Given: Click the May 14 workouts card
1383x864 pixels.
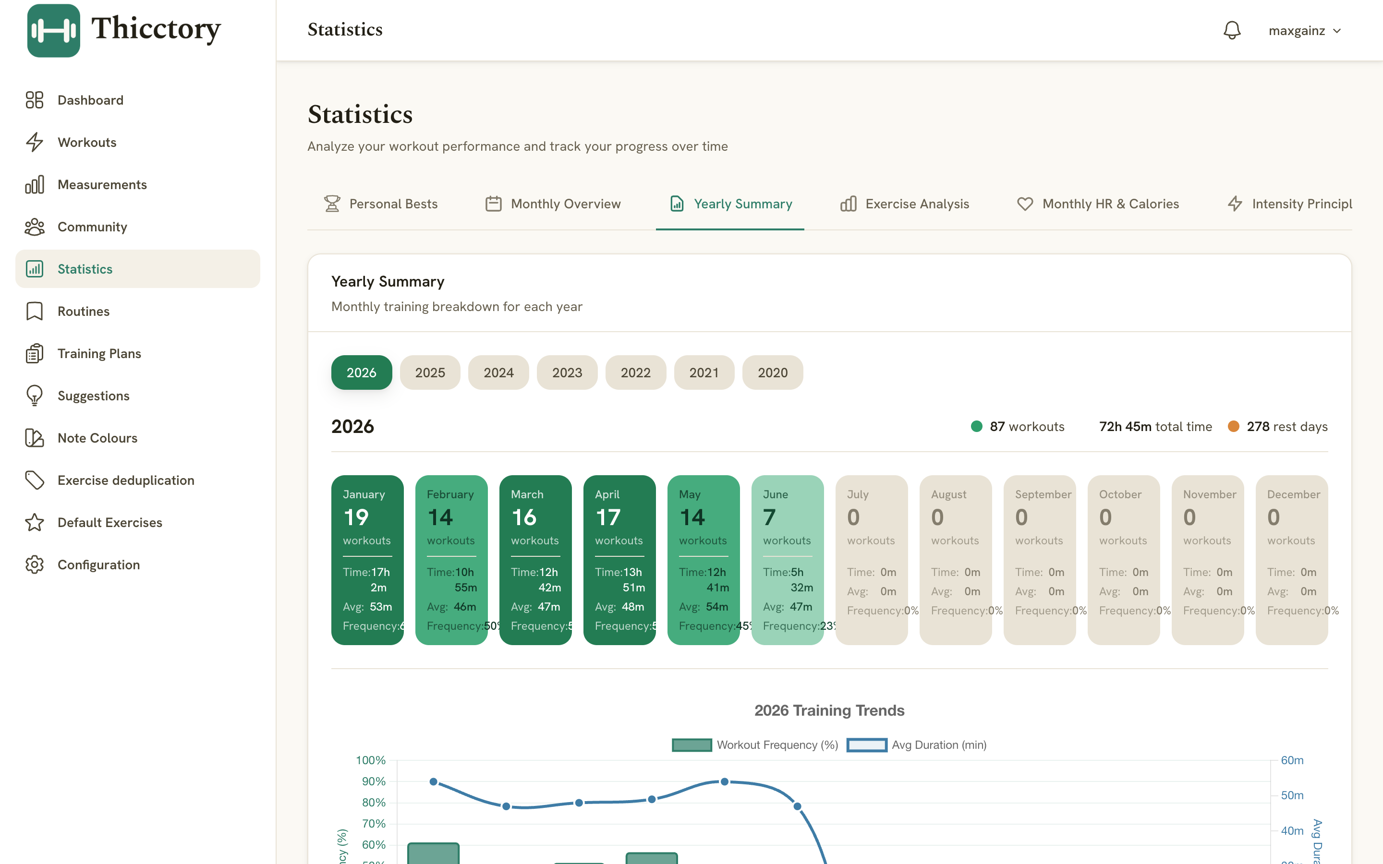Looking at the screenshot, I should (x=704, y=560).
